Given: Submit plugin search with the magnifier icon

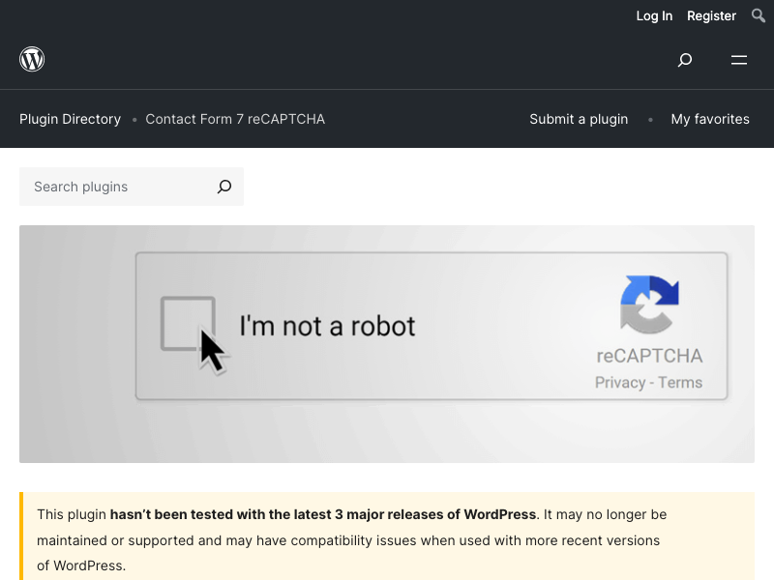Looking at the screenshot, I should 224,187.
